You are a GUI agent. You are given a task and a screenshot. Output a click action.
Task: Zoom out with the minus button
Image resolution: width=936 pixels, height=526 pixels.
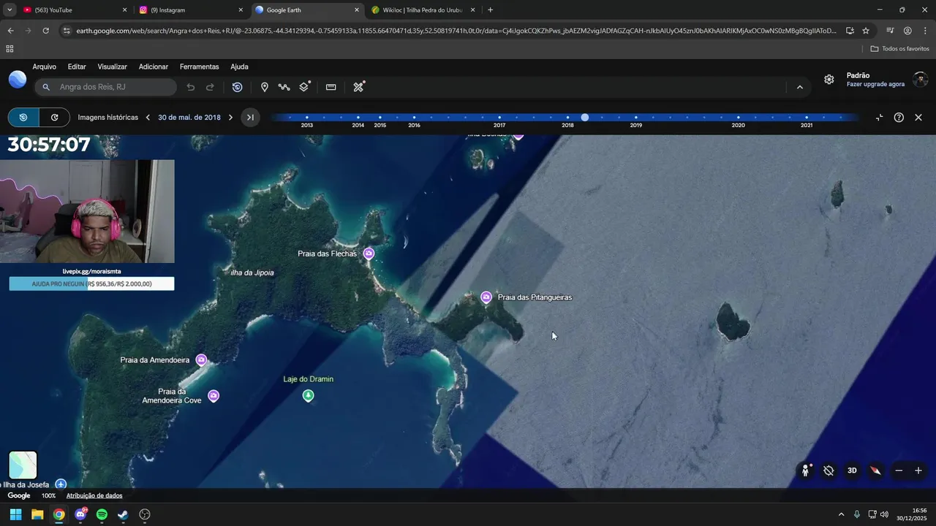[899, 470]
